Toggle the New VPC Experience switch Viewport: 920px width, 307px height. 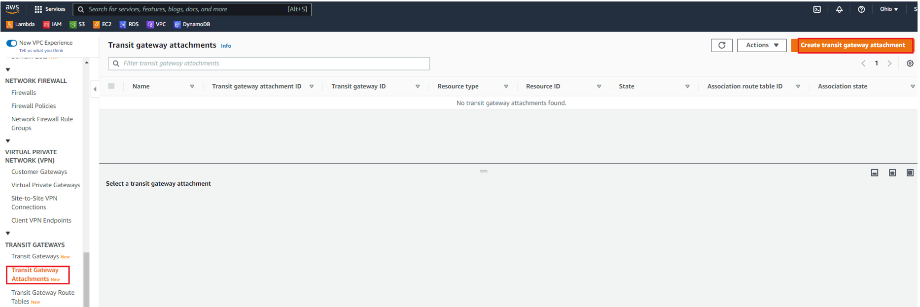[x=12, y=43]
